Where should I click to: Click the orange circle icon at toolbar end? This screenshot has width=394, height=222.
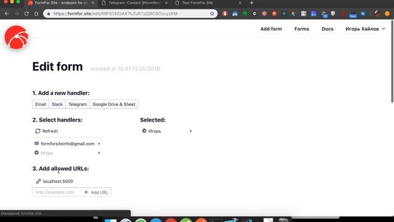(x=387, y=14)
